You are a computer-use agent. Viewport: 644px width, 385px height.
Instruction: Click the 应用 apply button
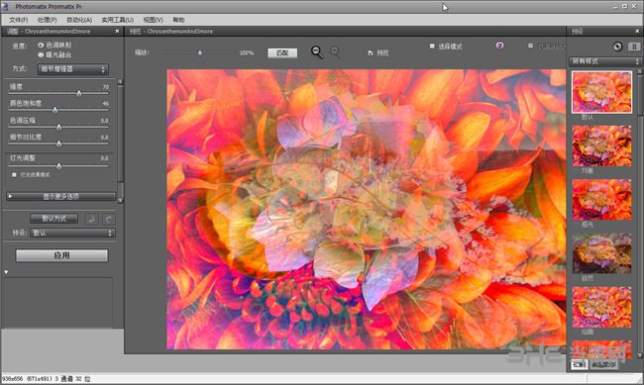click(x=61, y=255)
